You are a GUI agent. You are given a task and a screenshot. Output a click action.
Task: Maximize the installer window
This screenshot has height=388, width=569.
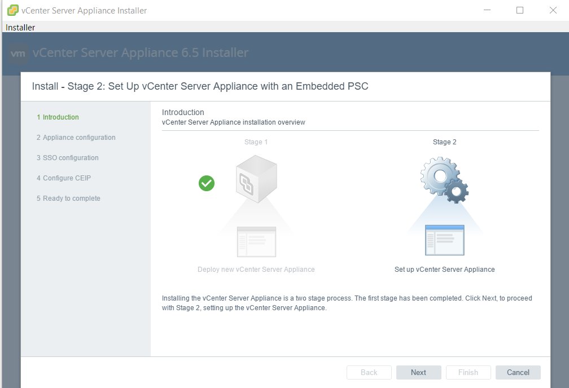520,10
